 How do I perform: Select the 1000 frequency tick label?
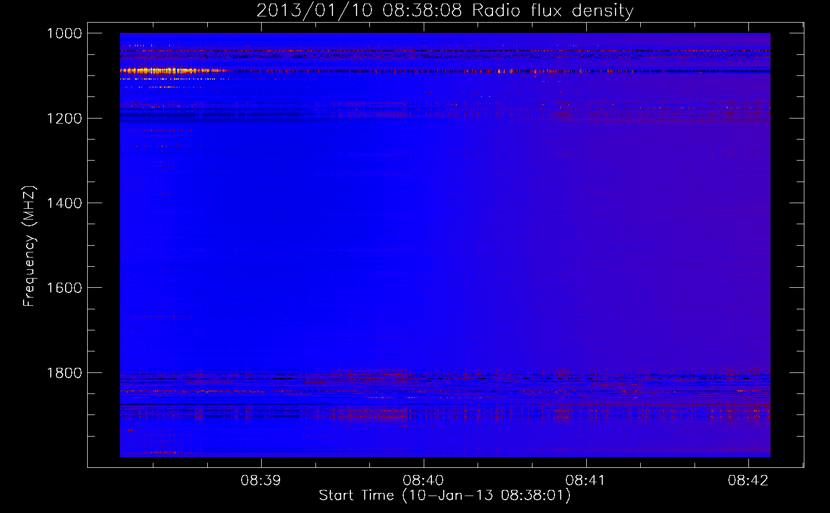[64, 33]
